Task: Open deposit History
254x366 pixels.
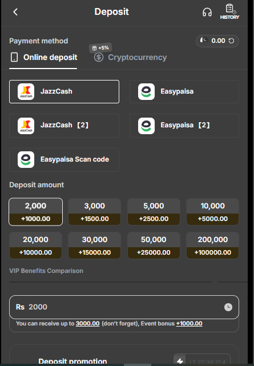Action: coord(229,11)
